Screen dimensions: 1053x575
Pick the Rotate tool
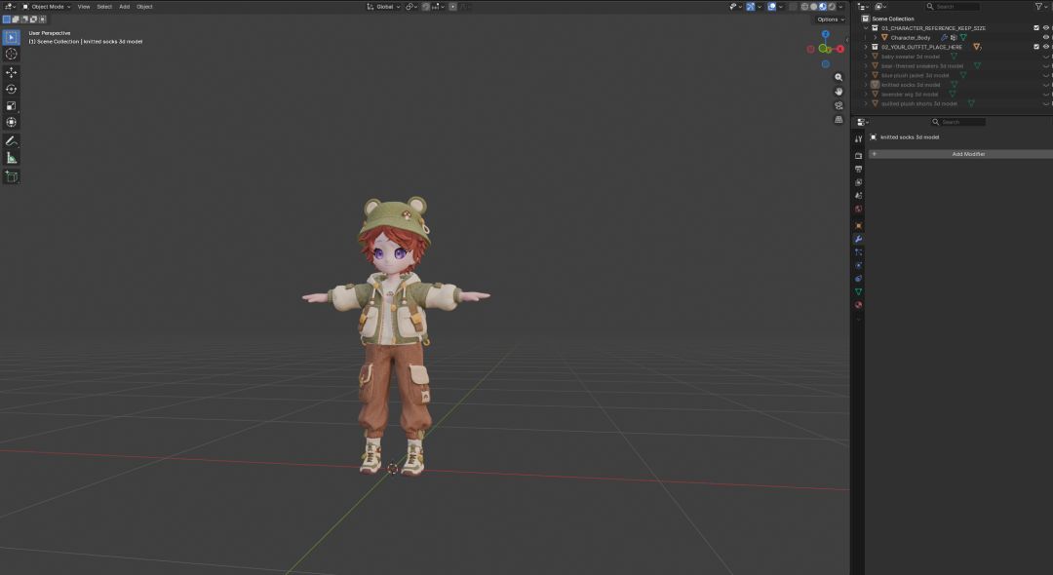[x=12, y=90]
